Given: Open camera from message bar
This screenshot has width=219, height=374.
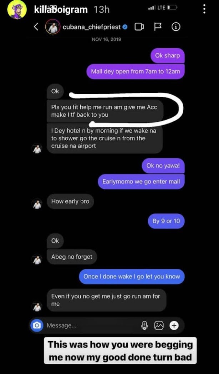Looking at the screenshot, I should pos(37,325).
